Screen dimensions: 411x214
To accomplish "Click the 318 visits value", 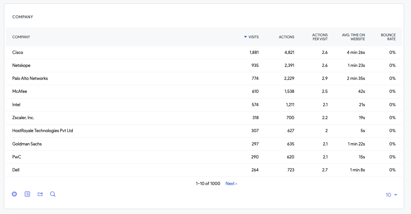I will pos(255,118).
